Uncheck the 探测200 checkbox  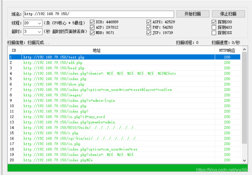coord(214,22)
